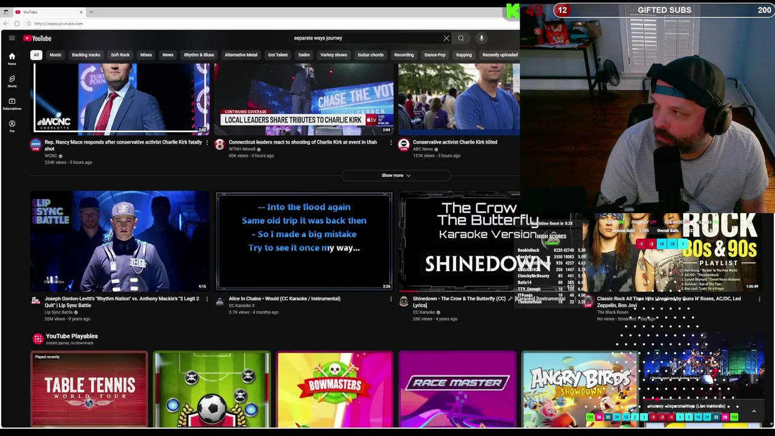Select the All filter chip
Screen dimensions: 775x436
point(36,55)
